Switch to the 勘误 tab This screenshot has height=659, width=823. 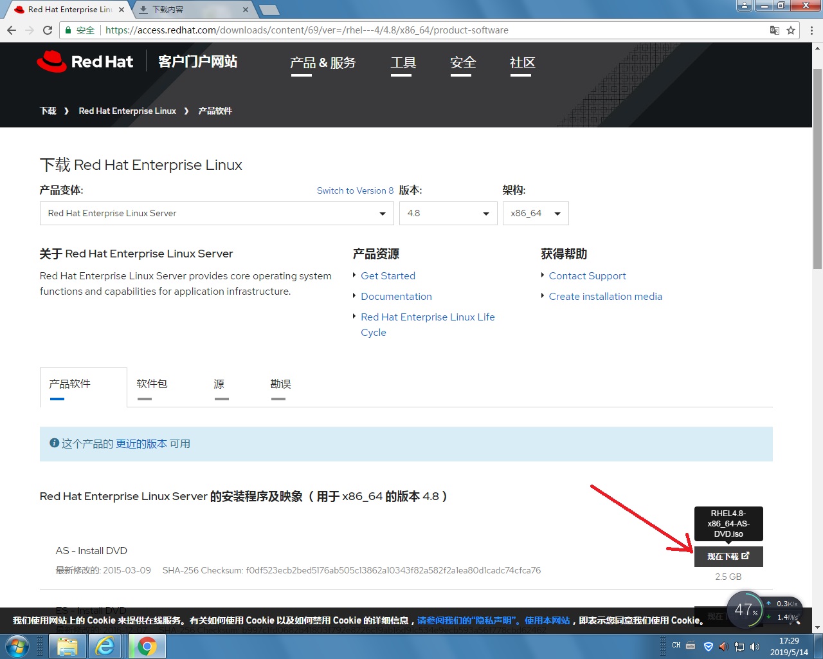tap(280, 384)
